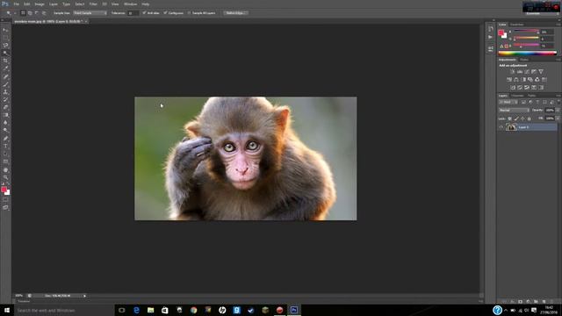Image resolution: width=562 pixels, height=316 pixels.
Task: Select the Eraser tool
Action: tap(5, 107)
